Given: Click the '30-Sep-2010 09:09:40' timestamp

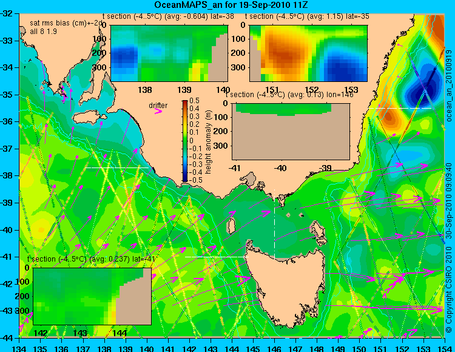Looking at the screenshot, I should click(x=449, y=200).
